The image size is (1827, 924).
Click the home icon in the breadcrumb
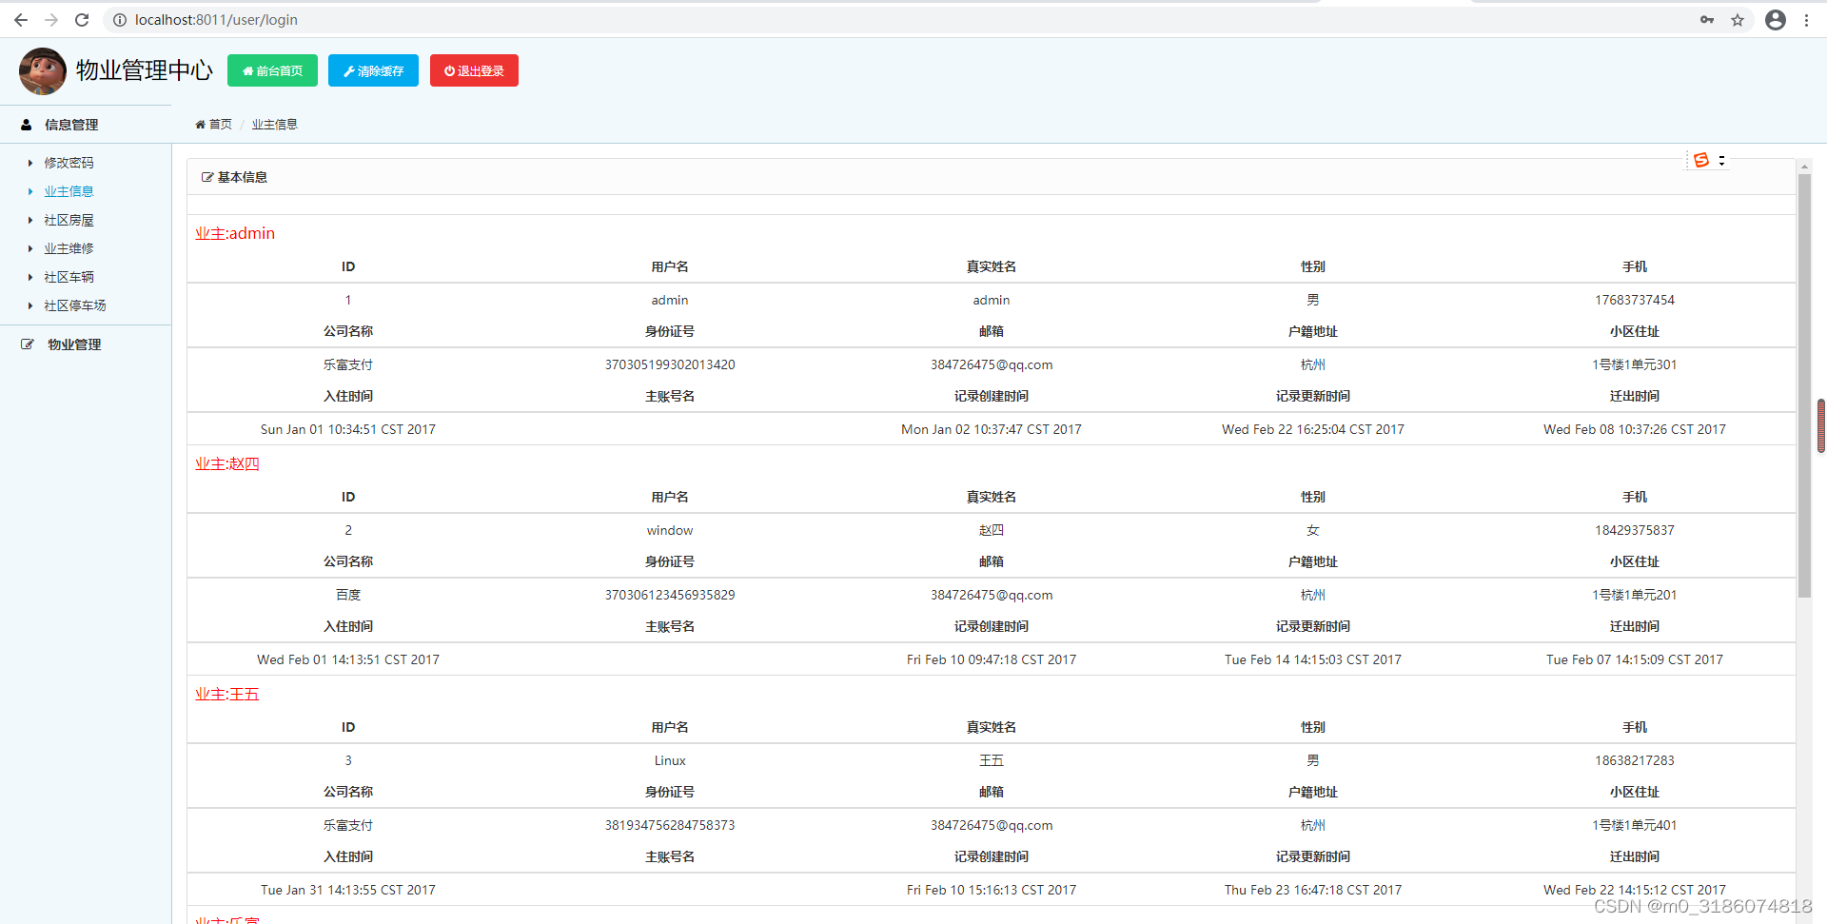200,124
